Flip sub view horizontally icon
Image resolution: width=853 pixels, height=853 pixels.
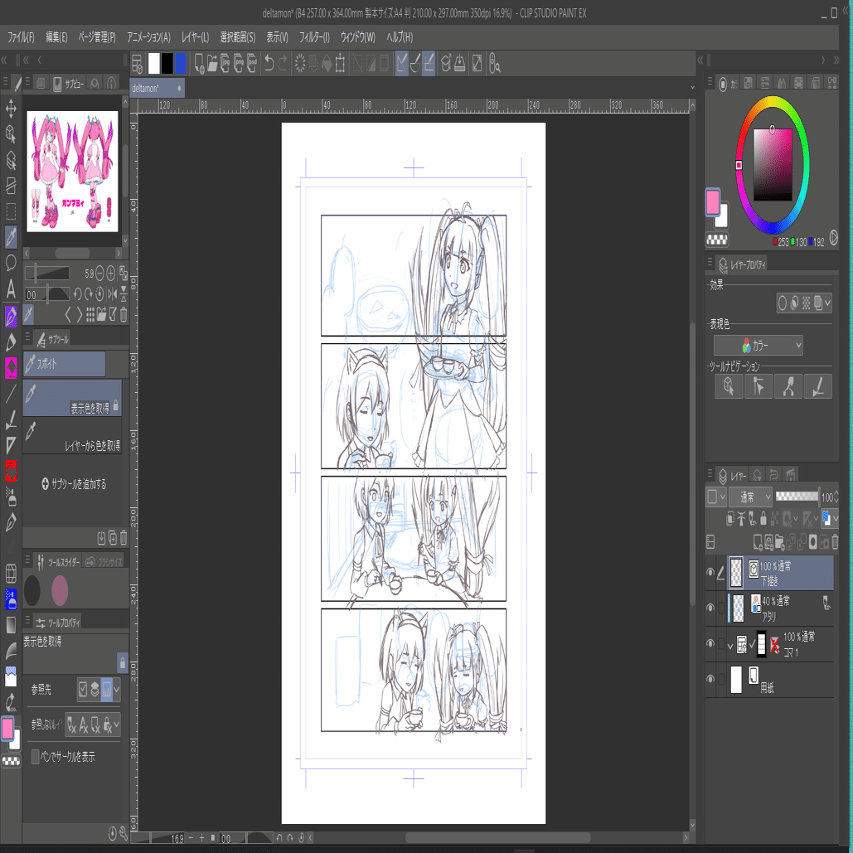112,293
